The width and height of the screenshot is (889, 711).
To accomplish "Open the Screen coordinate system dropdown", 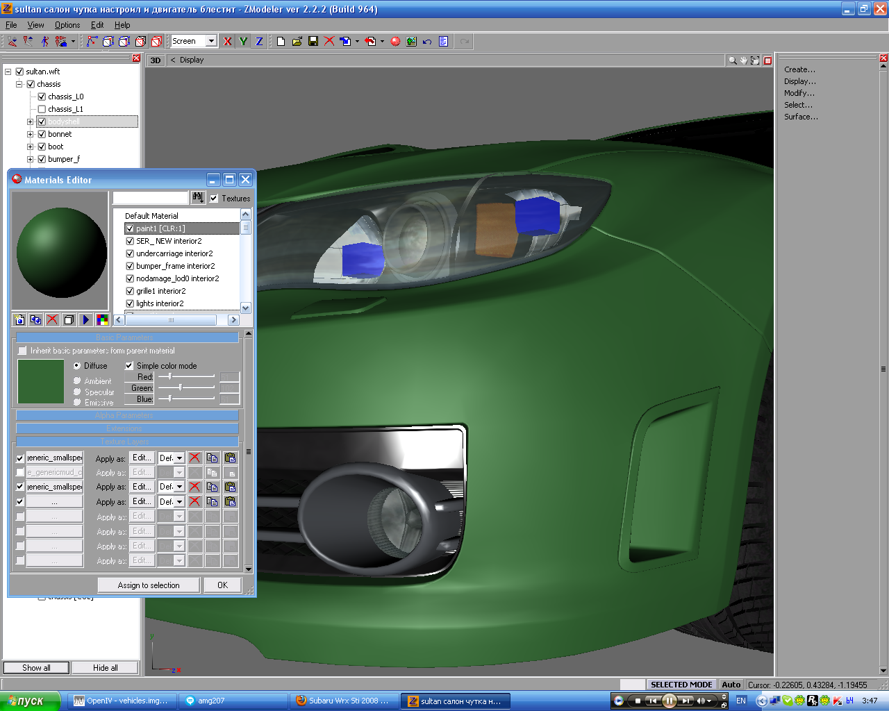I will 211,41.
